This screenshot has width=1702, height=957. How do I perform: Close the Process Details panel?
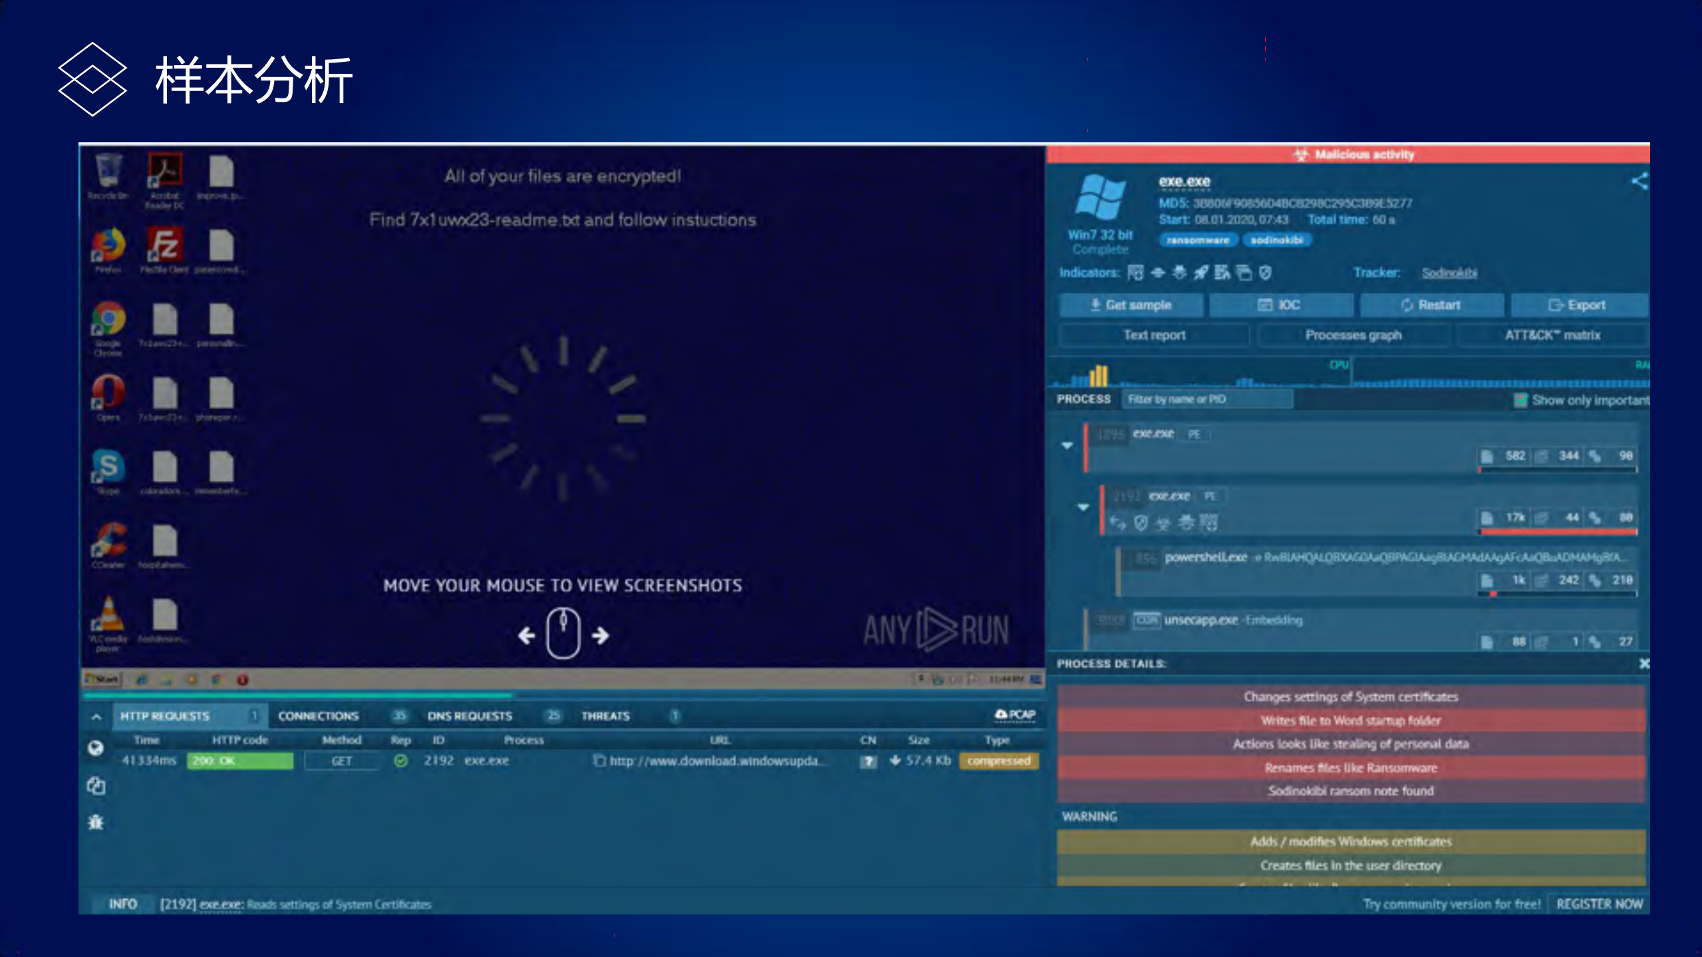(x=1643, y=663)
